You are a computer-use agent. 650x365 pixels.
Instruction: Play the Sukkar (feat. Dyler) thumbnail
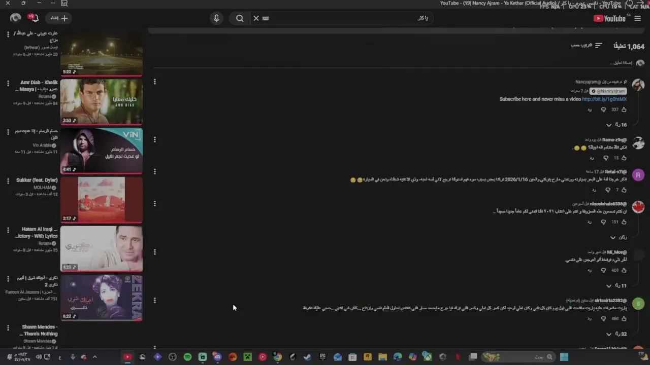coord(102,199)
